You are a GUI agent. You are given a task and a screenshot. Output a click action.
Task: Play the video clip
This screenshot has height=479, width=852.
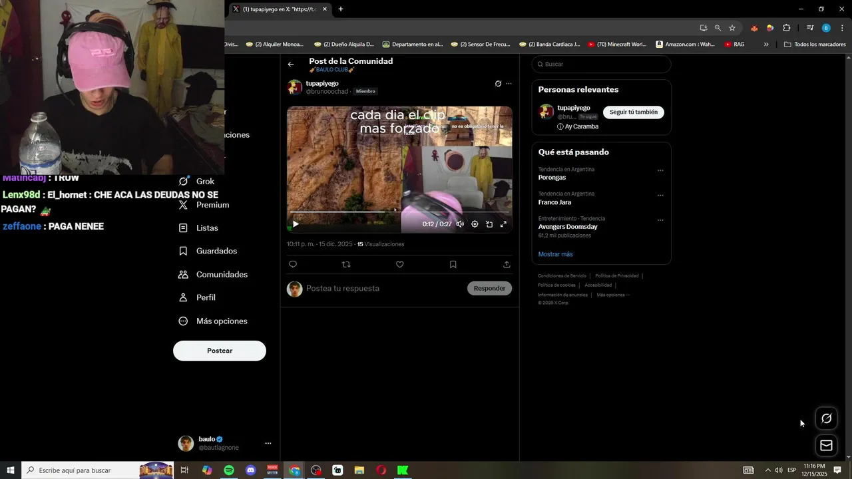pyautogui.click(x=296, y=224)
